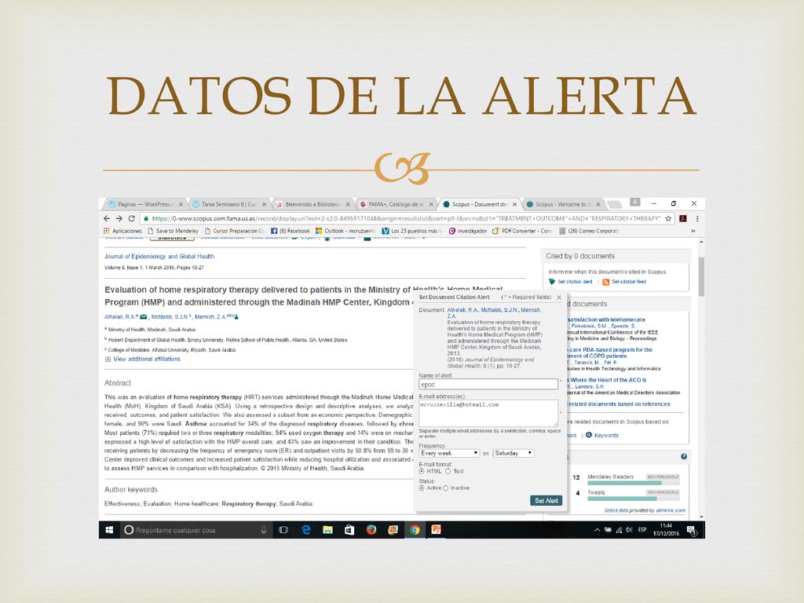
Task: Click the green Set citation alert bell icon
Action: click(552, 282)
